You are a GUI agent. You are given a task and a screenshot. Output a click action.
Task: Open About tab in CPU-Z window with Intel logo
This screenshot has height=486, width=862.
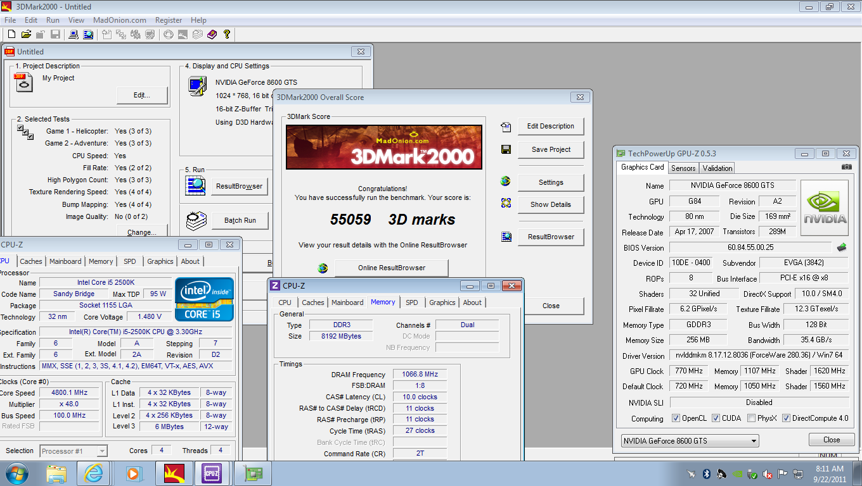click(x=190, y=261)
